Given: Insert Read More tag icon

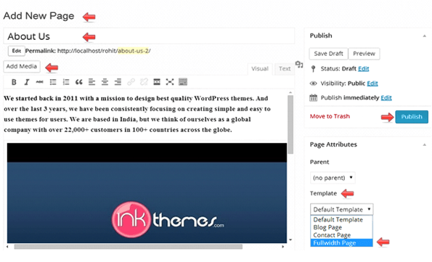Looking at the screenshot, I should pyautogui.click(x=157, y=82).
